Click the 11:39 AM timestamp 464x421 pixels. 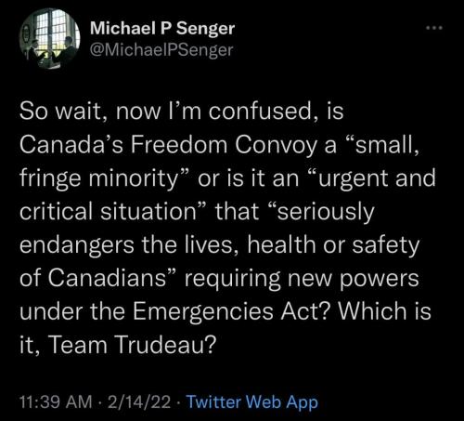click(x=56, y=401)
